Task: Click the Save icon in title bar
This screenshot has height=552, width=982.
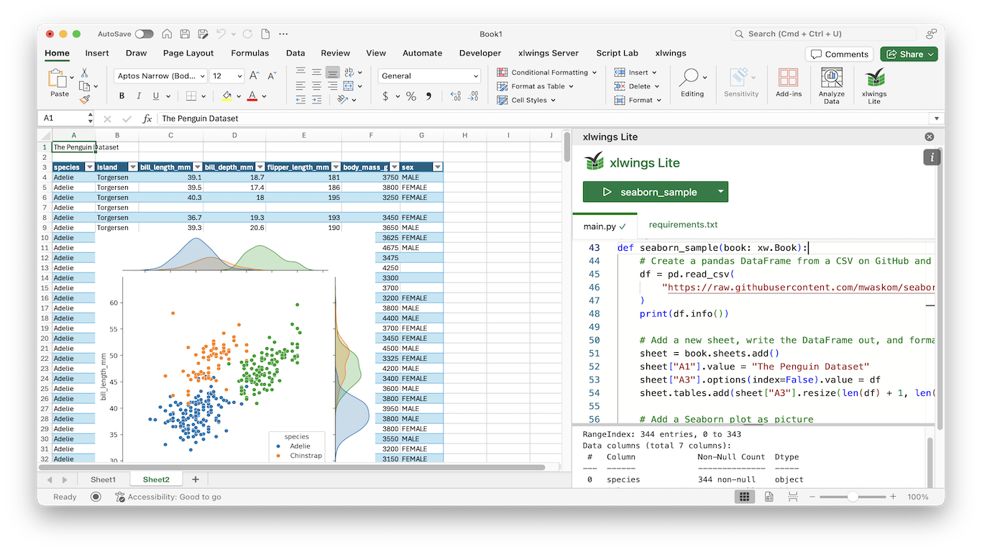Action: 185,34
